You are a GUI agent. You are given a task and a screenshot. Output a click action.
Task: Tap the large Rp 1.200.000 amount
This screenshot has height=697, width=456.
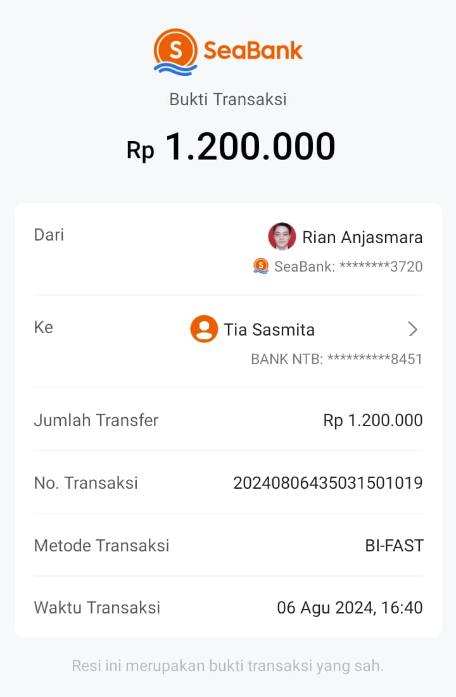231,148
